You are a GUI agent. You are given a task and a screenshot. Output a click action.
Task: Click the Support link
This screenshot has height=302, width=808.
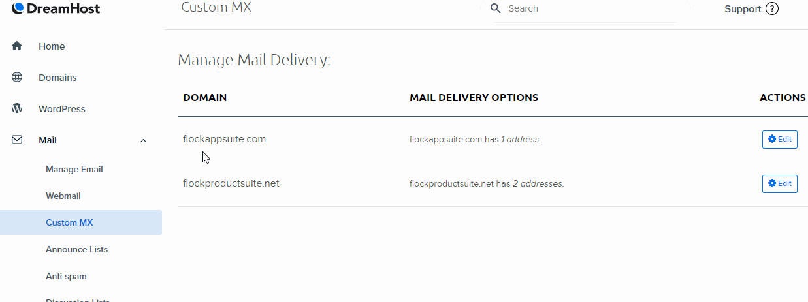pyautogui.click(x=743, y=9)
